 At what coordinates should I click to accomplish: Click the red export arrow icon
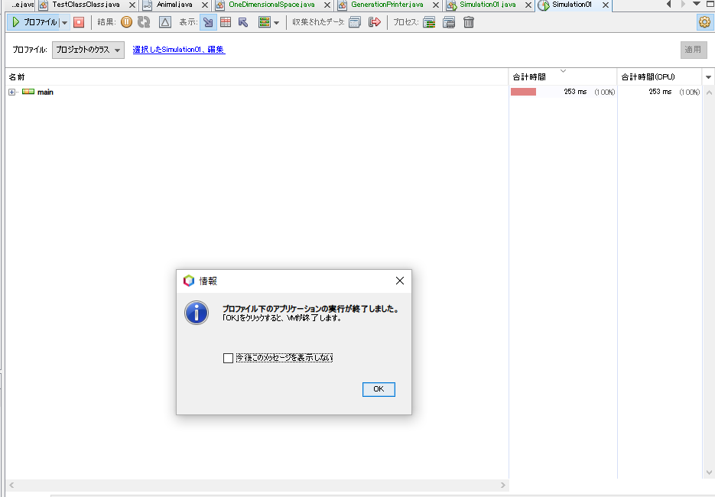(375, 22)
